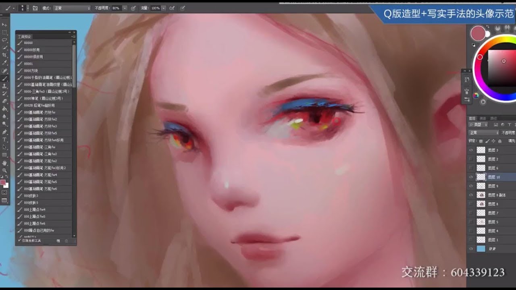Screen dimensions: 516x290
Task: Select the Crop tool
Action: click(5, 55)
